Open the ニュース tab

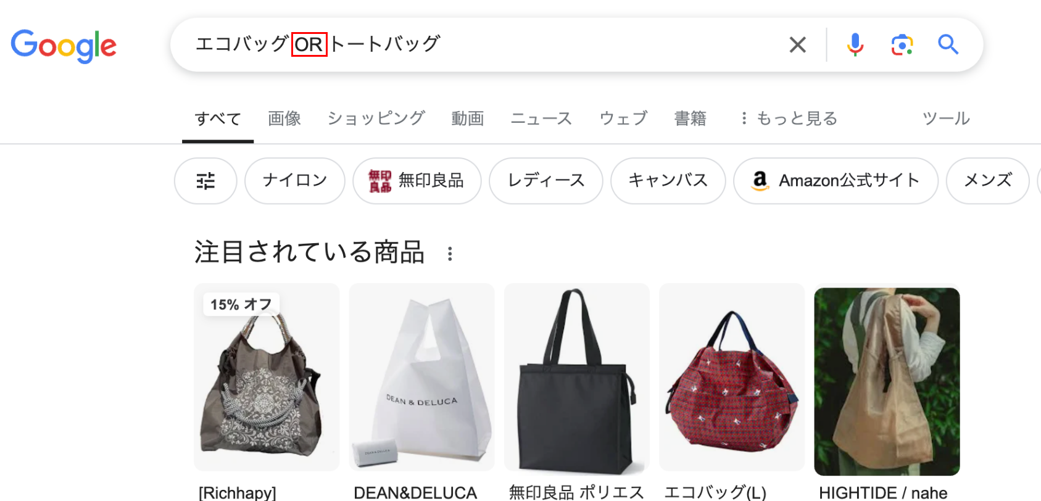(541, 118)
